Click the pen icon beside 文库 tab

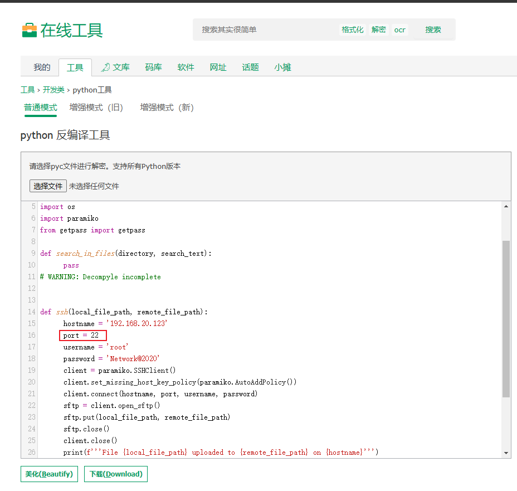click(x=106, y=67)
